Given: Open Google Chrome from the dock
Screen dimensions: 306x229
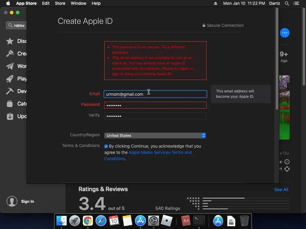Looking at the screenshot, I should pyautogui.click(x=88, y=221).
